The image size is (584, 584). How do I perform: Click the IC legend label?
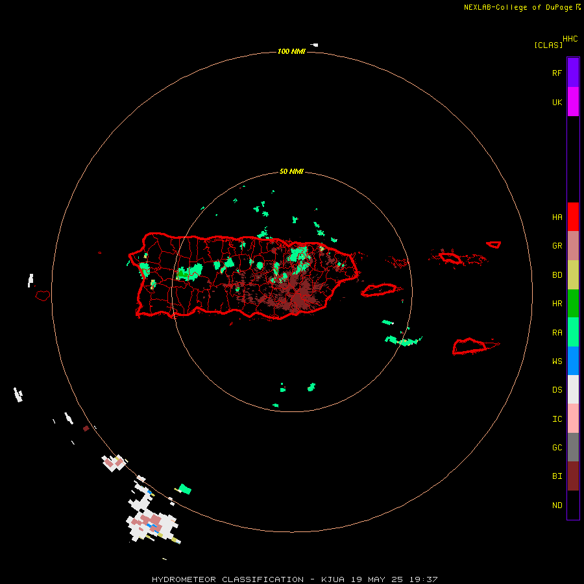coord(557,419)
